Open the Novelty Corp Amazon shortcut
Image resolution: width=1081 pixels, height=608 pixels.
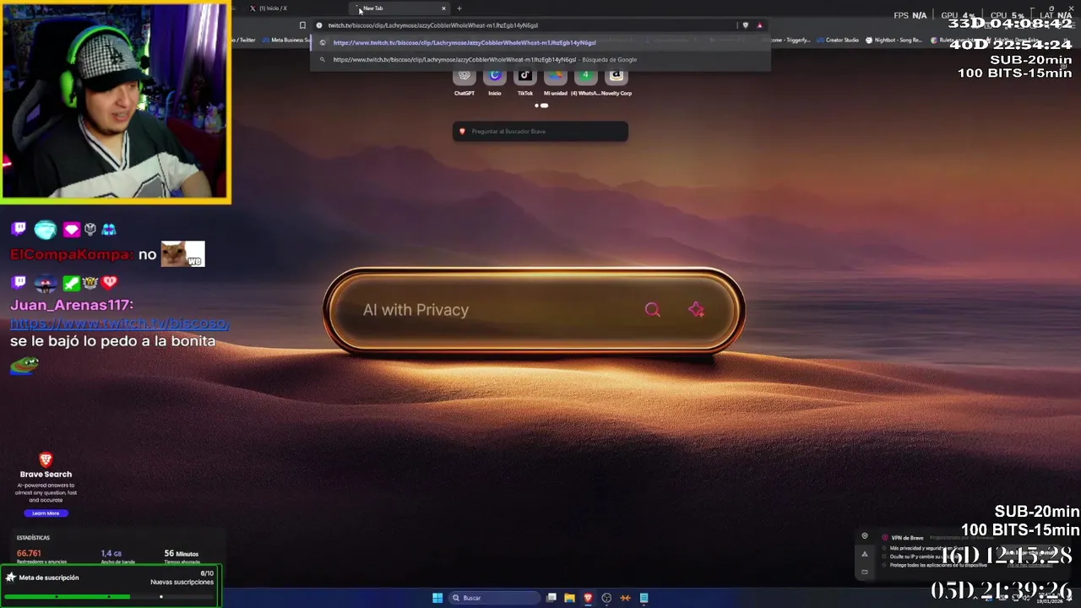(x=617, y=82)
